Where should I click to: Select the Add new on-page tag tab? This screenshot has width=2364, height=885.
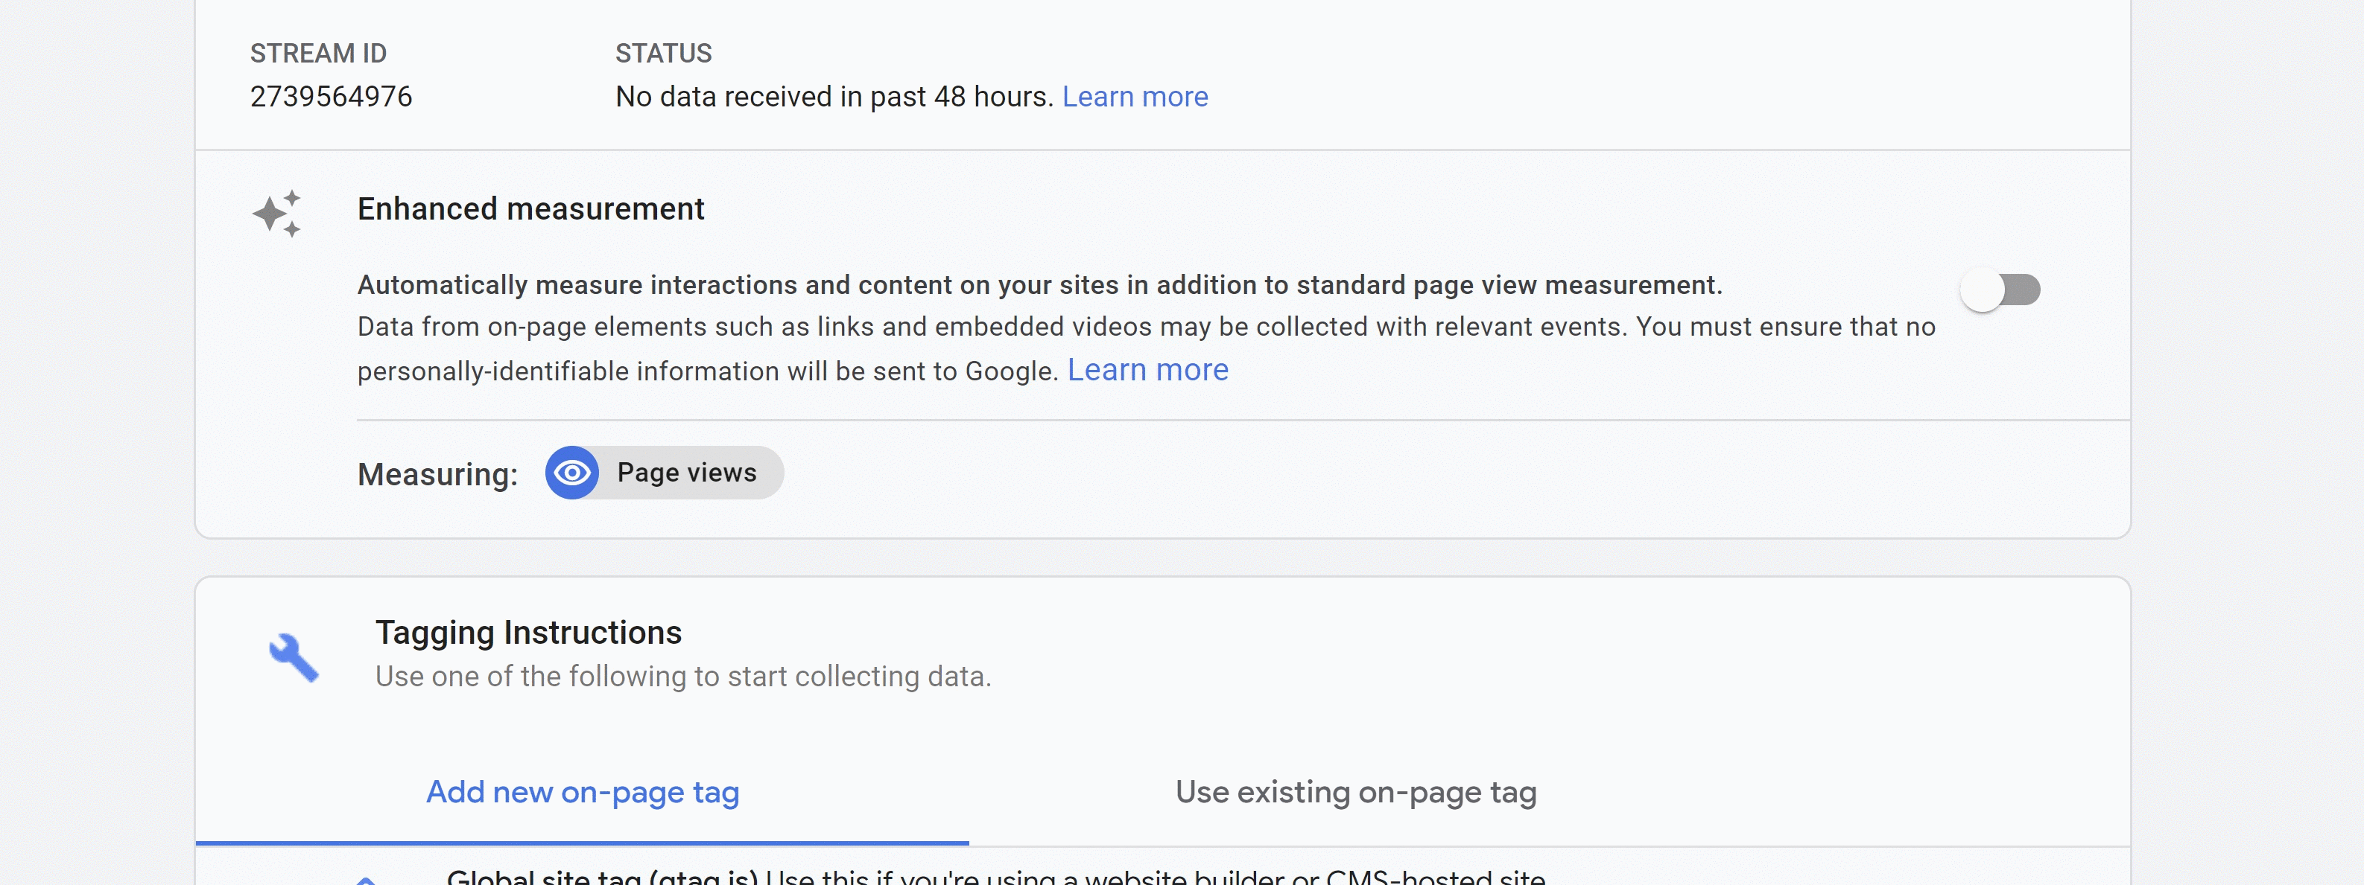(583, 793)
